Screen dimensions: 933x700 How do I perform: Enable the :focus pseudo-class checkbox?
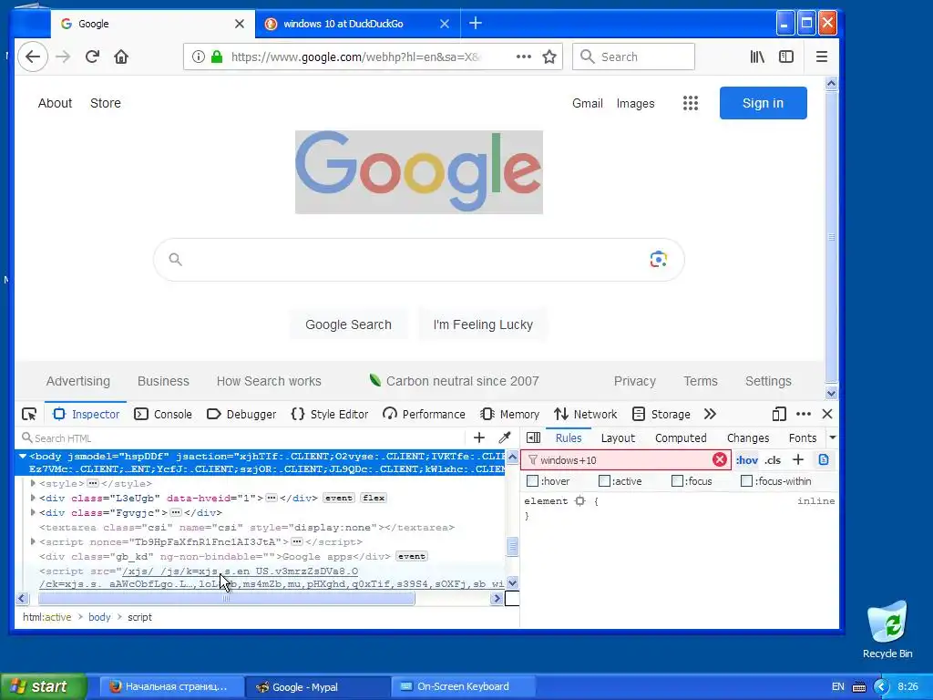coord(677,481)
